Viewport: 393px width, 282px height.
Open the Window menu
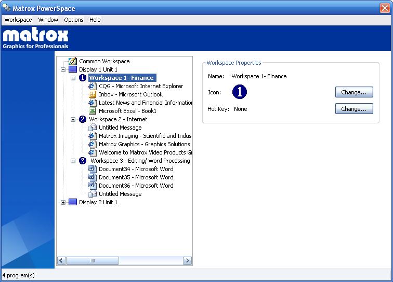tap(48, 20)
